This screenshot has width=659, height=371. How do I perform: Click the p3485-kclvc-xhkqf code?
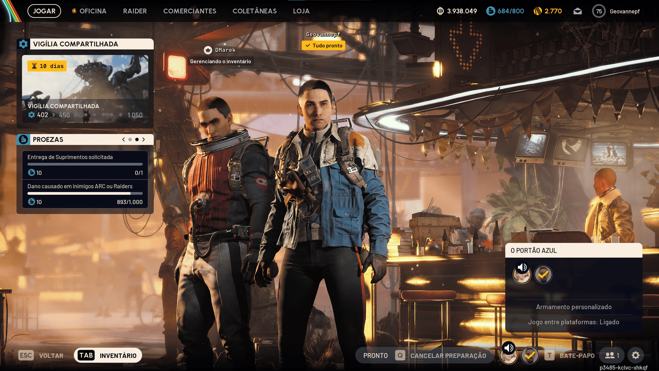624,368
